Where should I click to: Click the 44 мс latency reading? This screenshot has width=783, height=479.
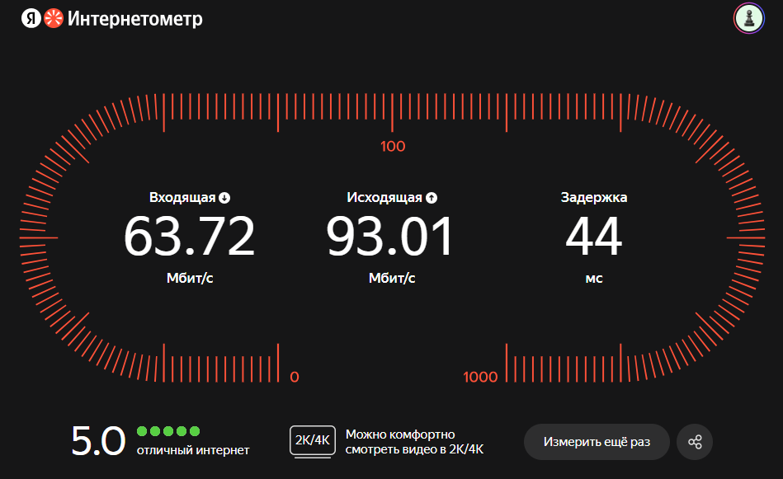click(x=595, y=236)
